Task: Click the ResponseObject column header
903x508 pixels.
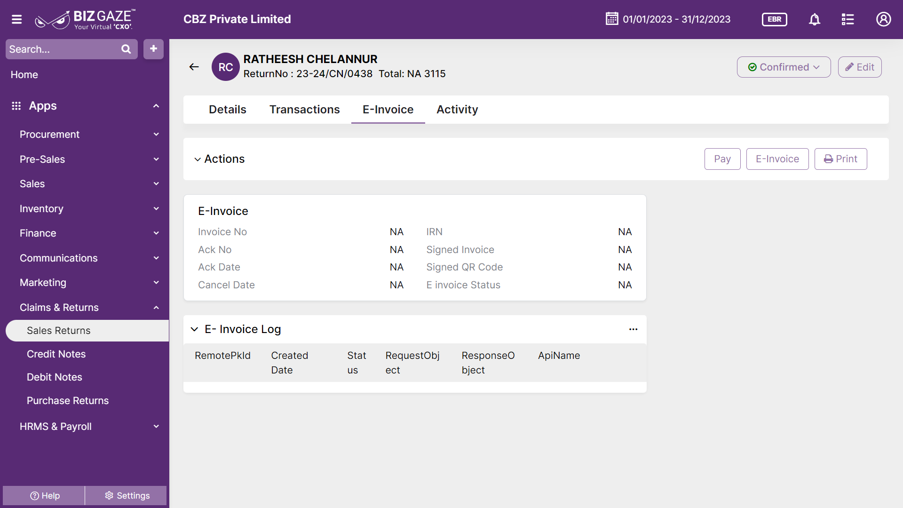Action: [x=488, y=363]
